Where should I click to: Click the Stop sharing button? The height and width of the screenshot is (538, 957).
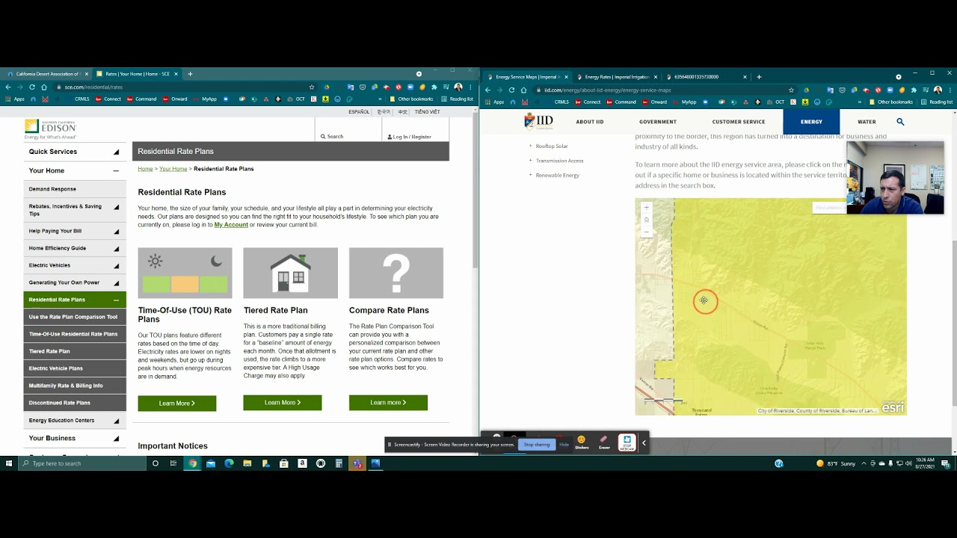click(x=537, y=445)
